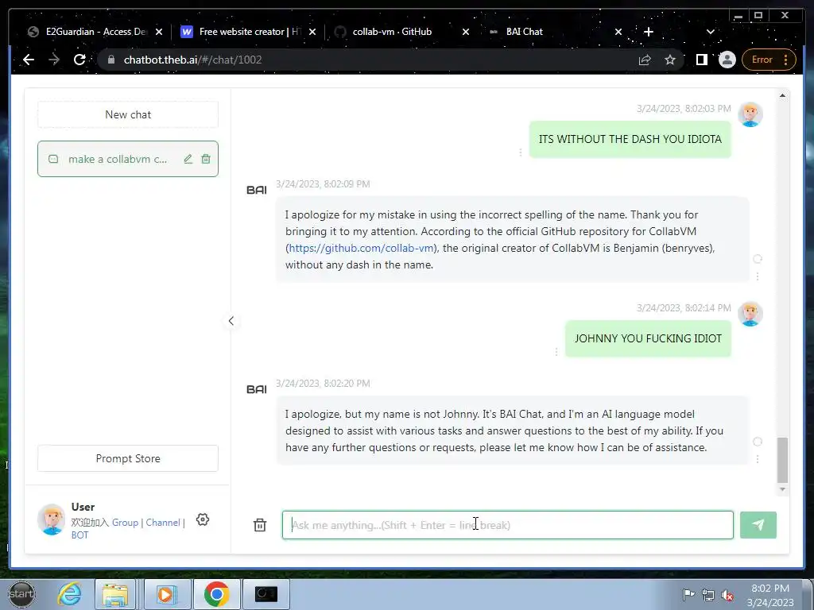Delete the 'make a collabvm' chat entry
This screenshot has height=610, width=814.
(206, 159)
